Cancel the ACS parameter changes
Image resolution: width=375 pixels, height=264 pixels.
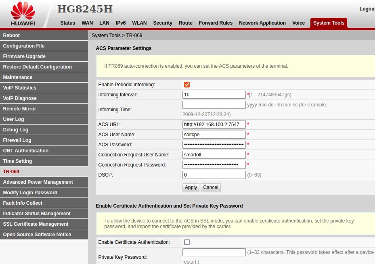pos(211,187)
